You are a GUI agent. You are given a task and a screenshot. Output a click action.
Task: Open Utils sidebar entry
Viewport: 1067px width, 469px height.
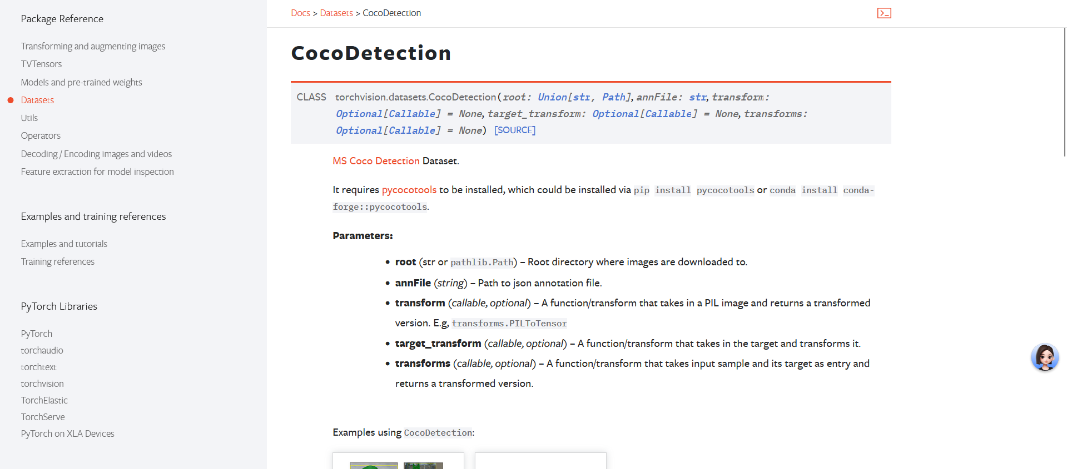pos(29,118)
